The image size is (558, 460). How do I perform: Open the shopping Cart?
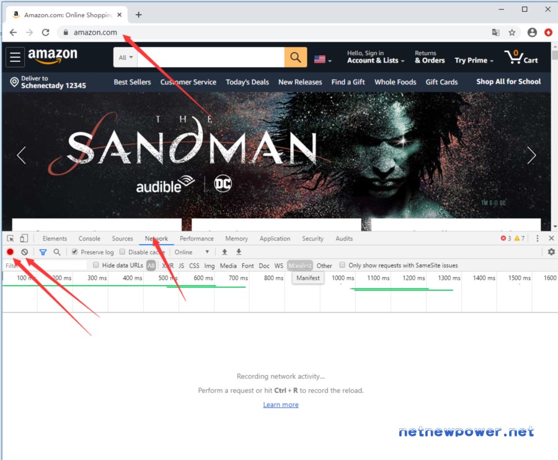point(521,57)
